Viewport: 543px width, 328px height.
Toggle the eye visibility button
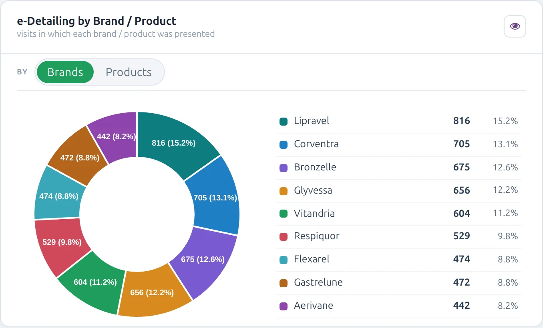(515, 26)
